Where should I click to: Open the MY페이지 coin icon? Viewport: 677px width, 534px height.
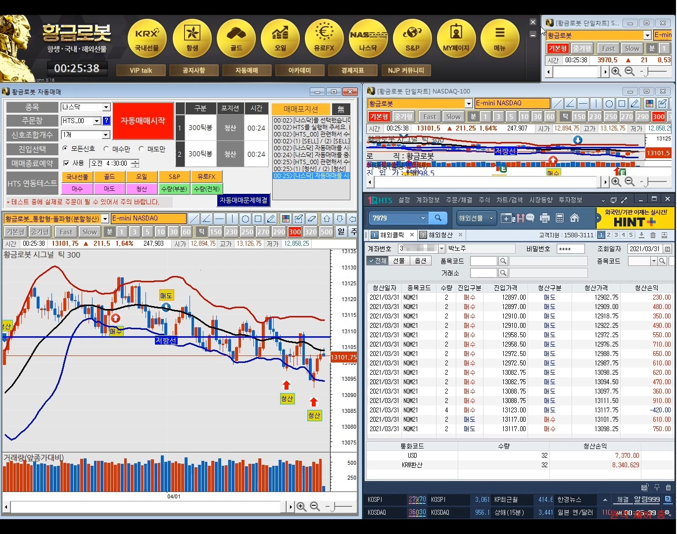(x=456, y=40)
